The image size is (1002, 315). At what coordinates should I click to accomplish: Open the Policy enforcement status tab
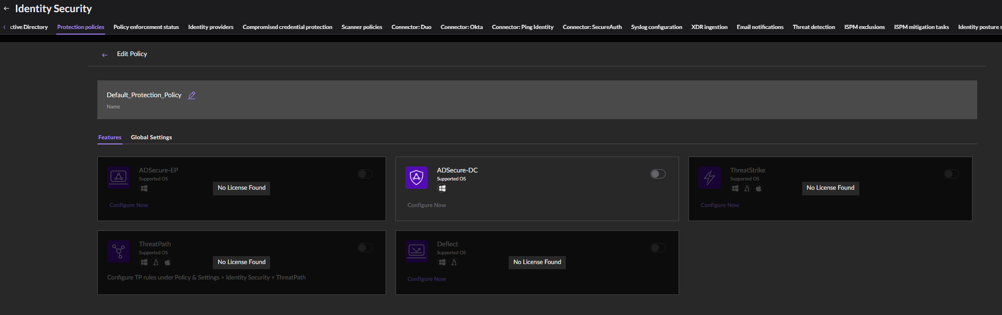pyautogui.click(x=146, y=27)
